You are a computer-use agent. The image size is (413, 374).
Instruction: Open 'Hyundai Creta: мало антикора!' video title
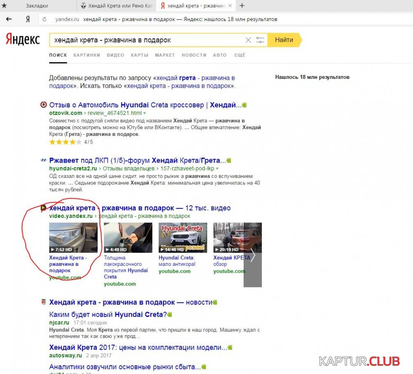coord(177,261)
